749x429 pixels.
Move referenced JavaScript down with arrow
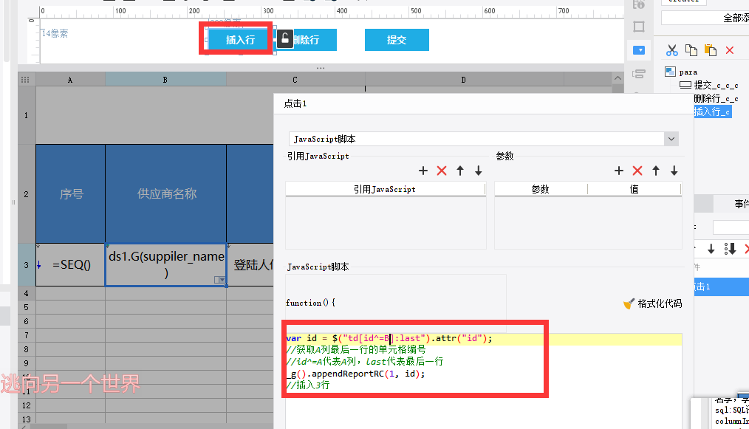pyautogui.click(x=478, y=171)
